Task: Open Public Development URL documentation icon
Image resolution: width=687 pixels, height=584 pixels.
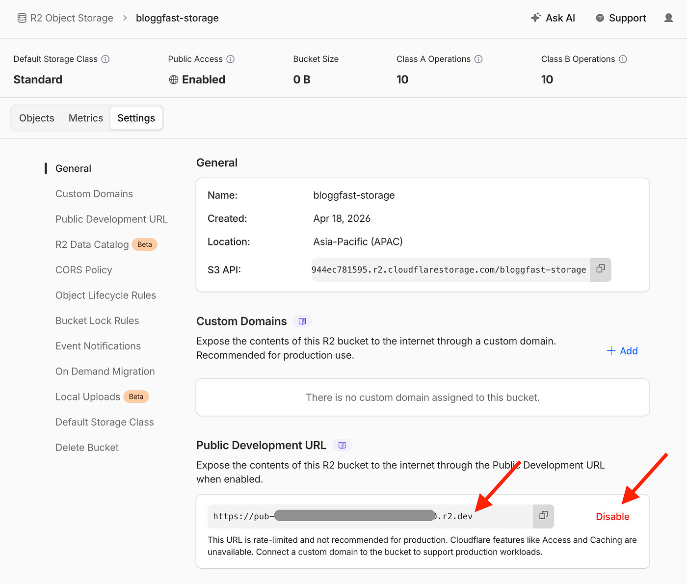Action: pyautogui.click(x=342, y=445)
